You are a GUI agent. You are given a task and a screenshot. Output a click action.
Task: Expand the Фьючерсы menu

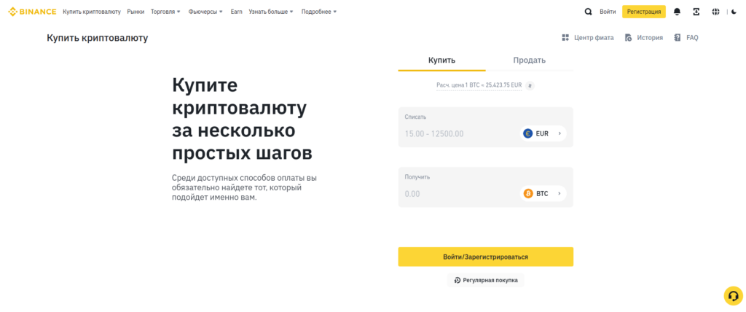(205, 12)
